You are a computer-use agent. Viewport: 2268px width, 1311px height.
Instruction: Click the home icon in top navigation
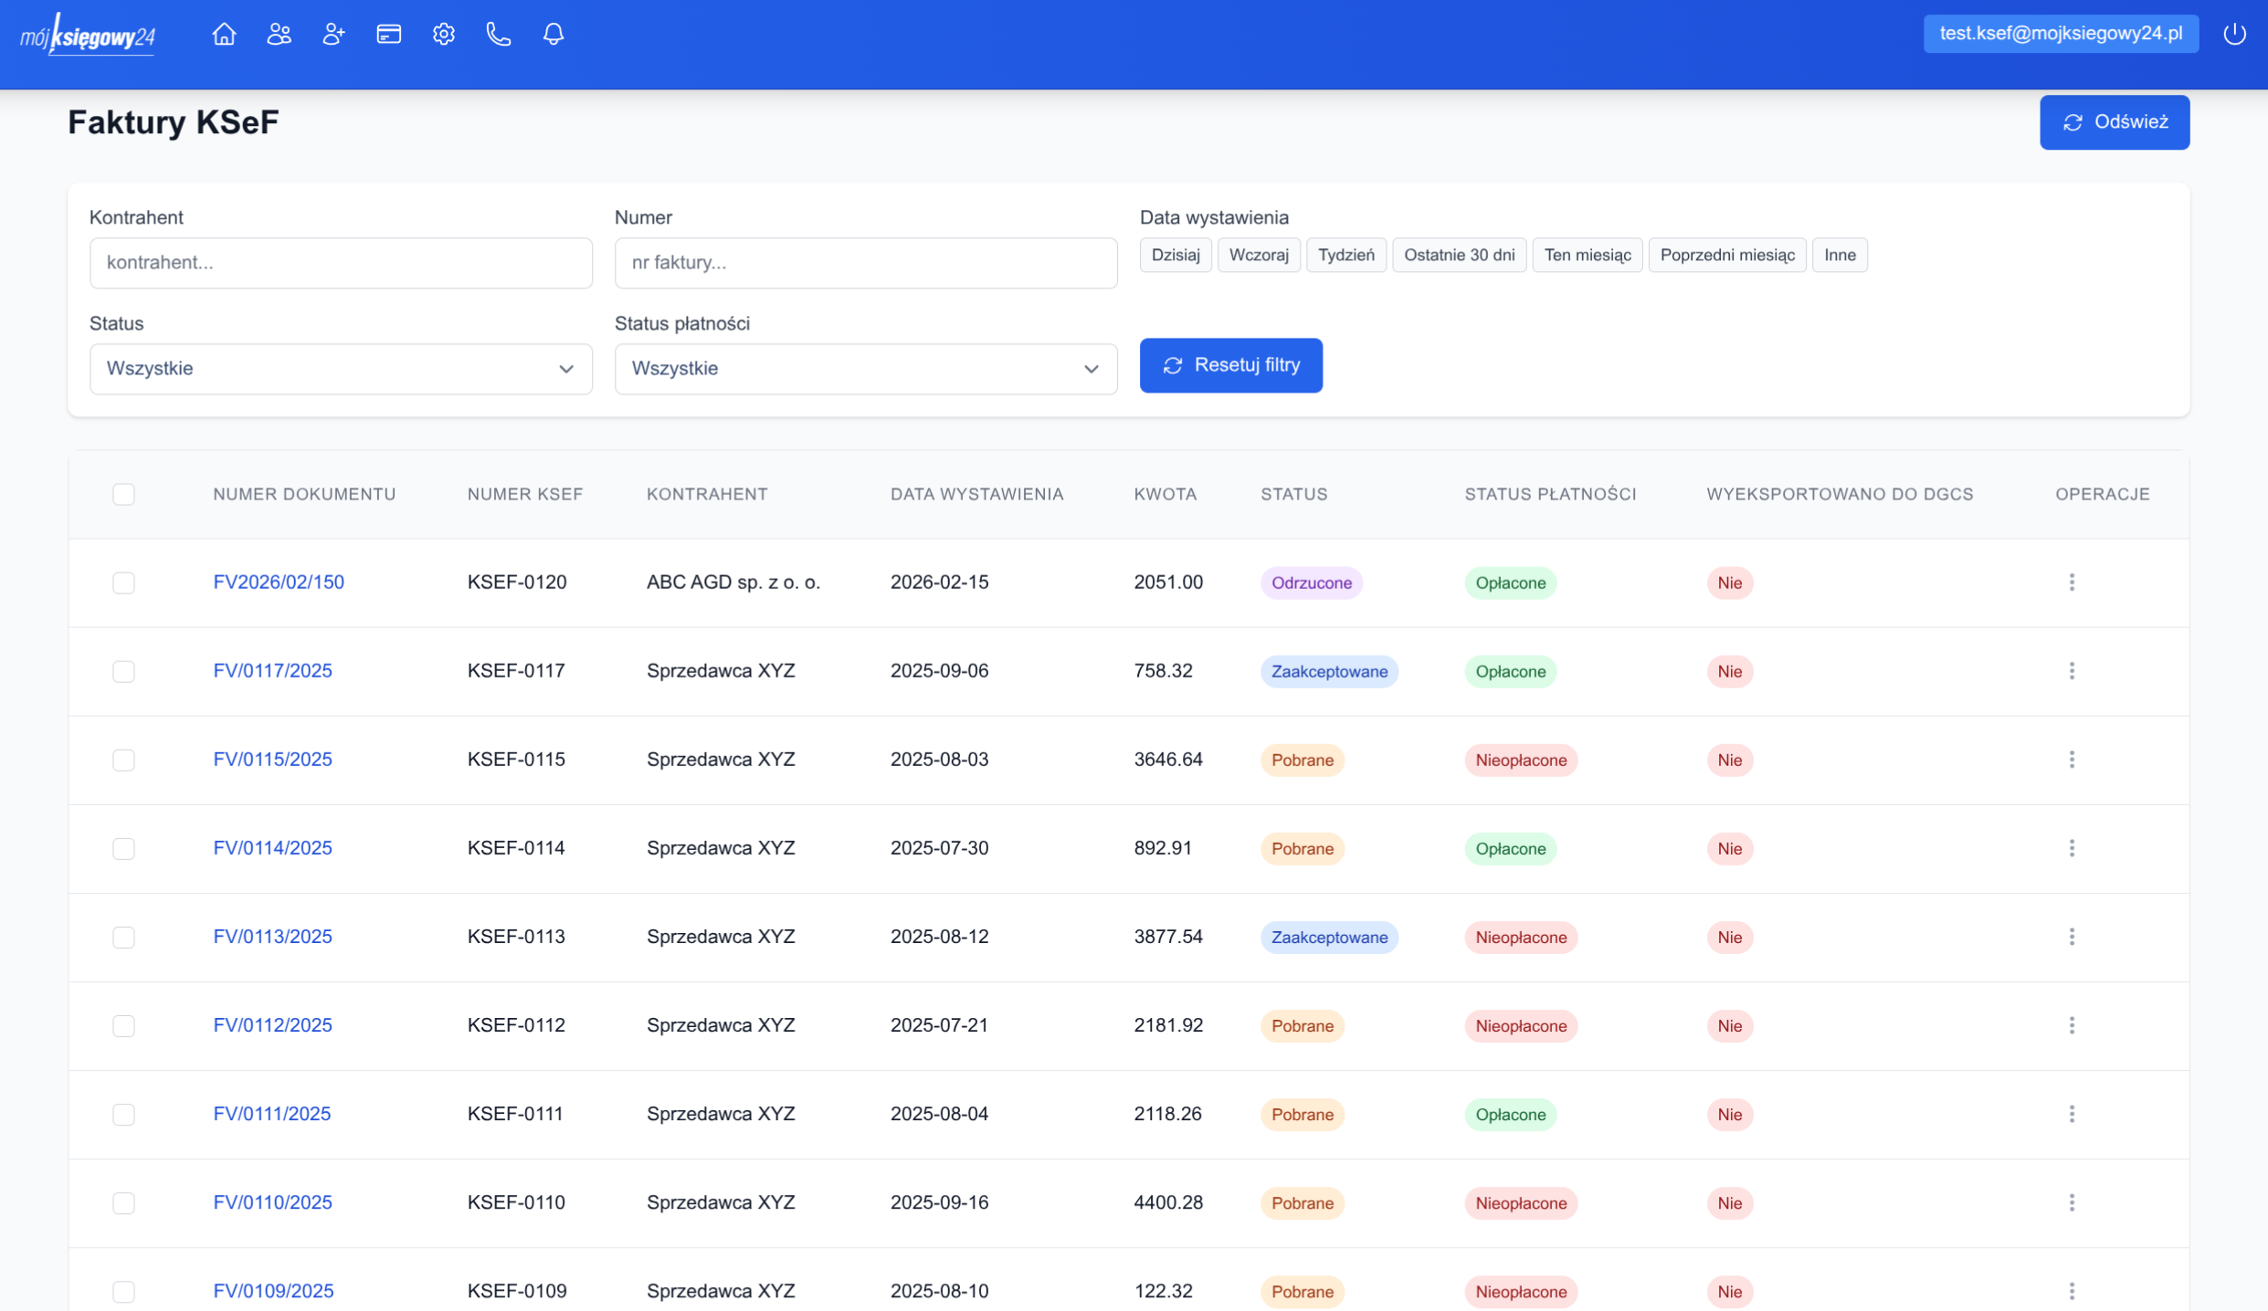tap(224, 35)
